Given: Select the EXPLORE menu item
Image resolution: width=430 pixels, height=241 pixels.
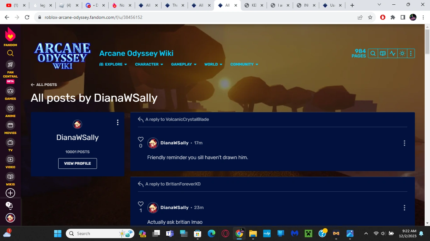Looking at the screenshot, I should [113, 64].
